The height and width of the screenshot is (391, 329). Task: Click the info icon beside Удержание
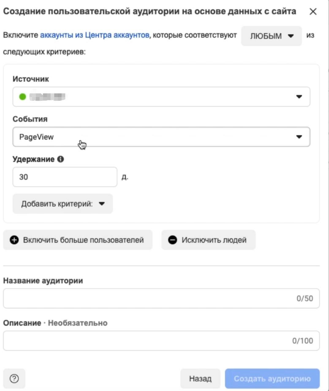pos(61,159)
